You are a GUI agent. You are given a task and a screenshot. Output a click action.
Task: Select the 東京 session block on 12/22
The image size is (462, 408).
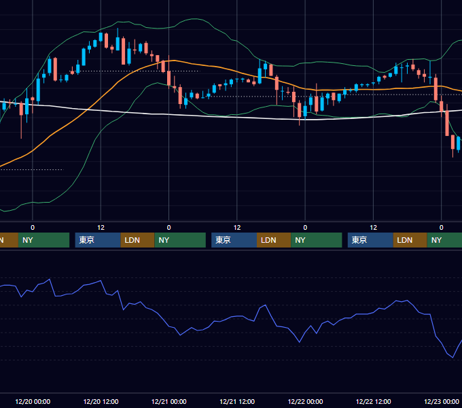pos(370,240)
